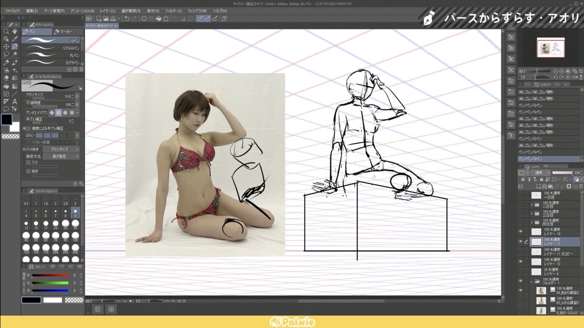
Task: Click the Navigator canvas thumbnail
Action: pos(550,48)
